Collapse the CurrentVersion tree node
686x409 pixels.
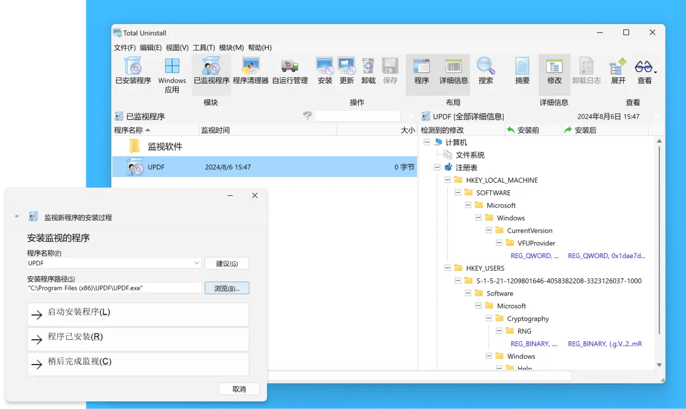click(488, 230)
